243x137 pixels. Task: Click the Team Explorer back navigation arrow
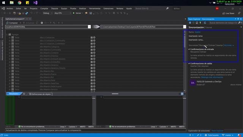[190, 23]
